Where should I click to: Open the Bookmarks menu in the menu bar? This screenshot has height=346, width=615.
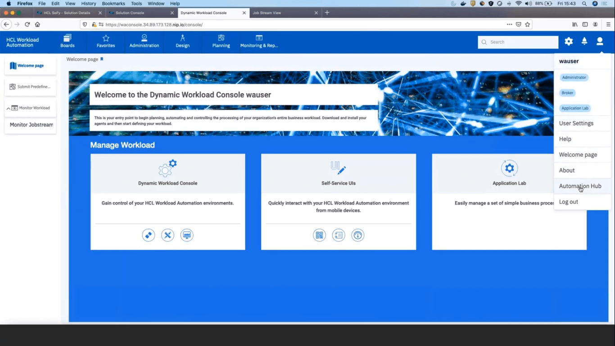[113, 3]
